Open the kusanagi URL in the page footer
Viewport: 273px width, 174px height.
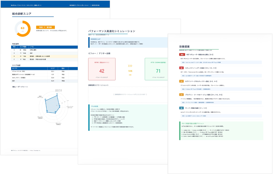pyautogui.click(x=35, y=150)
